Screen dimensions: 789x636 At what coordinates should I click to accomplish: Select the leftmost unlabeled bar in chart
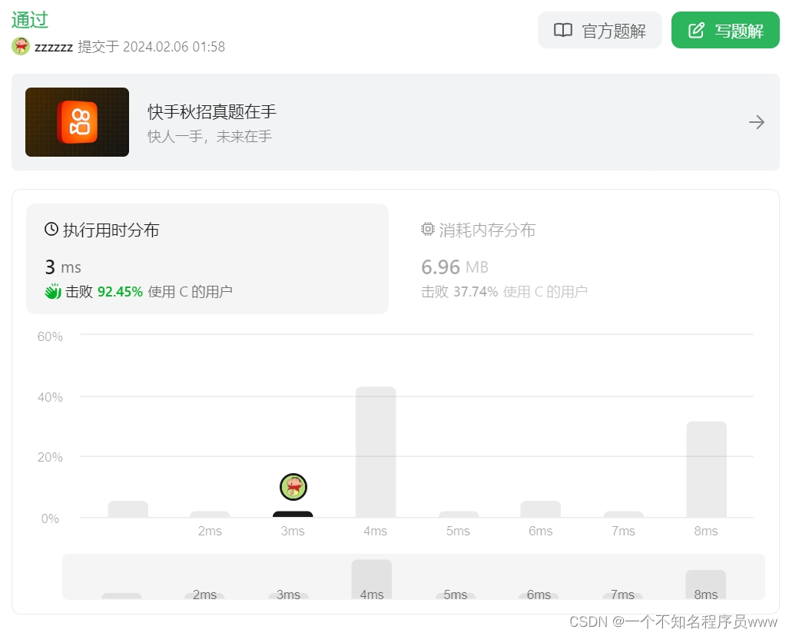point(128,508)
